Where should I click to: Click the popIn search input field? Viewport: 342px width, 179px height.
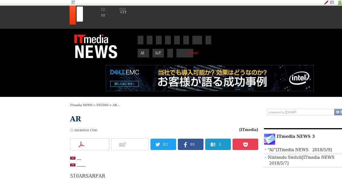coord(300,112)
